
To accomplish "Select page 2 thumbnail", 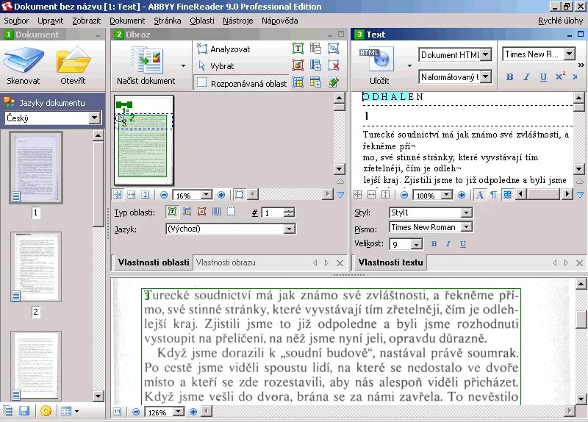I will [36, 267].
